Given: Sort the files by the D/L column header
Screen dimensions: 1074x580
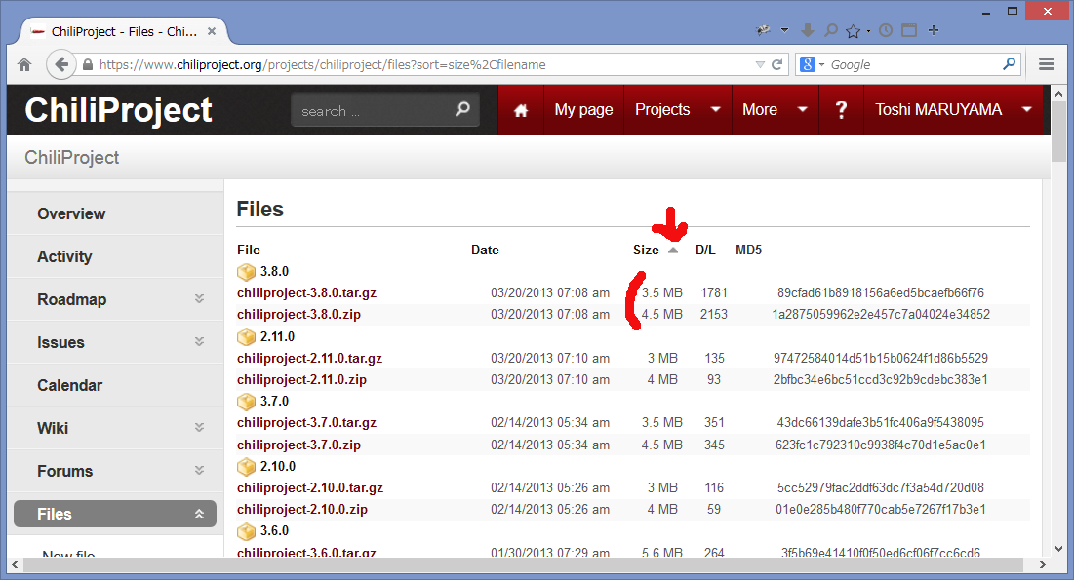Looking at the screenshot, I should click(705, 250).
